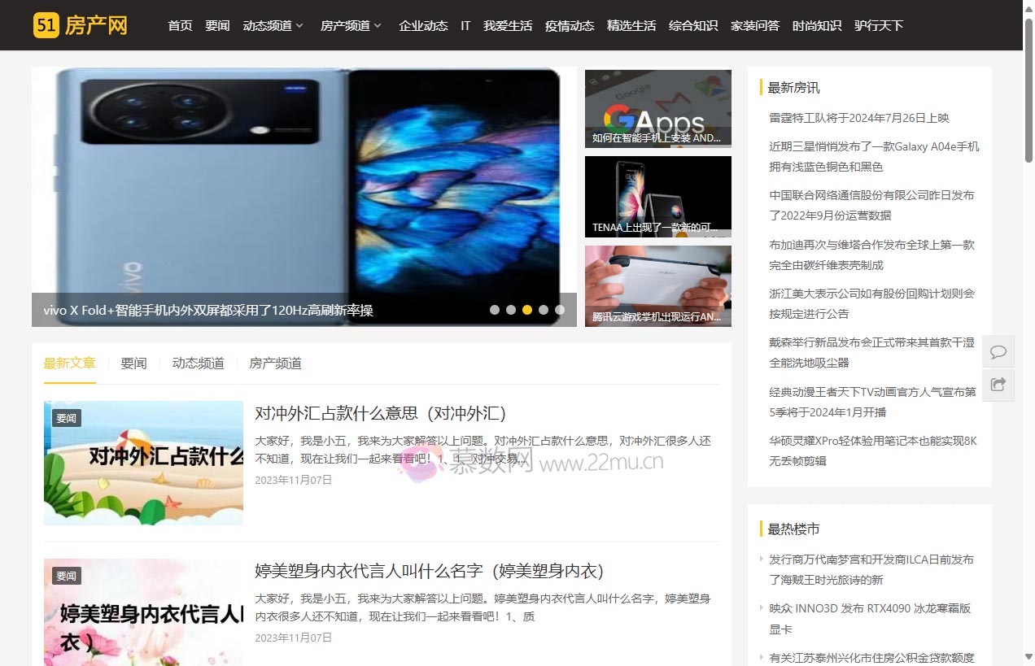Screen dimensions: 1035x666
Task: Select the third yellow carousel dot
Action: coord(527,310)
